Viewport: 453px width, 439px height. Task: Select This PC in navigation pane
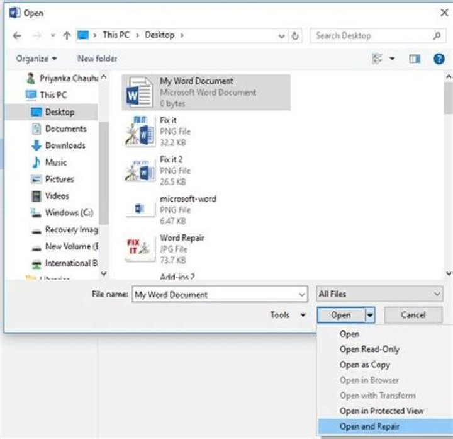(x=46, y=95)
